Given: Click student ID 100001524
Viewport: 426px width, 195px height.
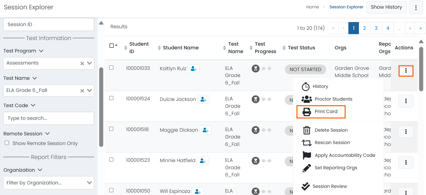Looking at the screenshot, I should 138,99.
